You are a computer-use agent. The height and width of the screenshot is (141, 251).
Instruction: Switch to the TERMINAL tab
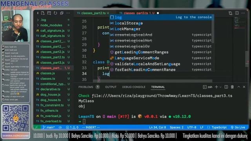point(158,87)
